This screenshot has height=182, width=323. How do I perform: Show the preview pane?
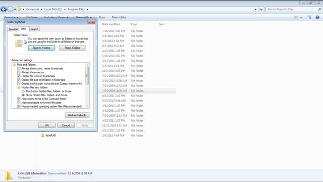309,17
